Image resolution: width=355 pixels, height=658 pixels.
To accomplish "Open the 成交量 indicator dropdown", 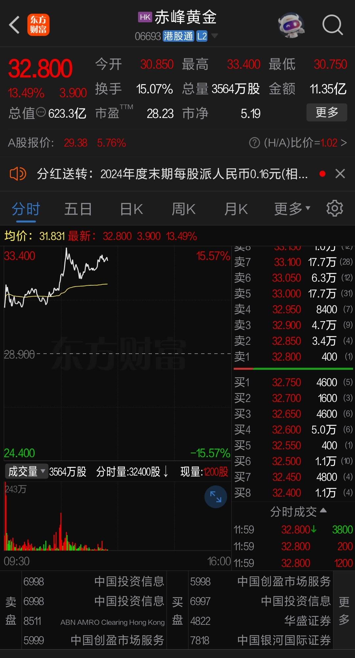I will [27, 471].
